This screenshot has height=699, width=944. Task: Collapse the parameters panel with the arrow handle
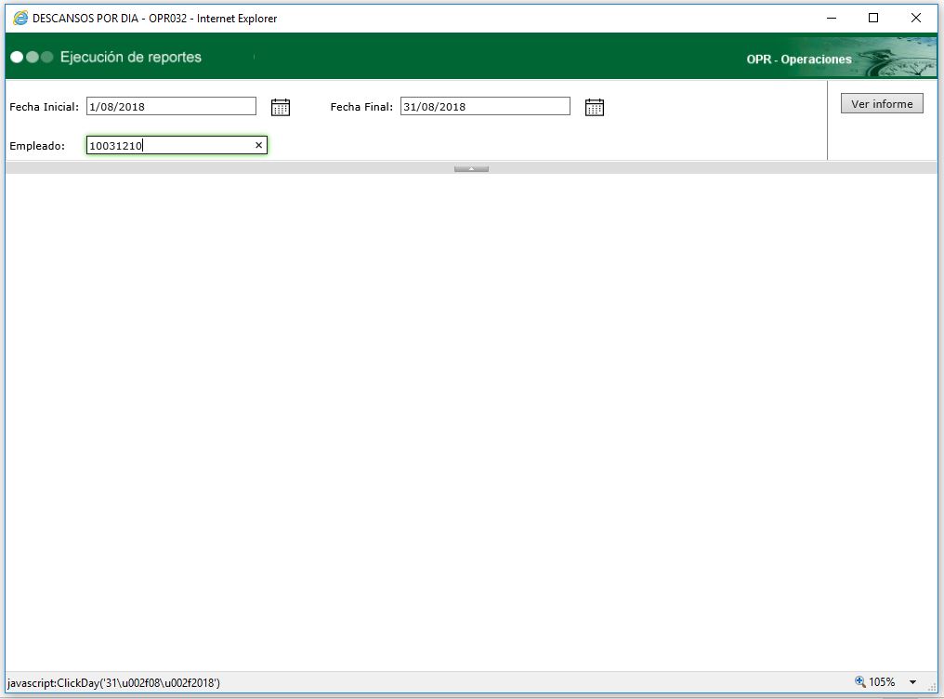(x=471, y=168)
